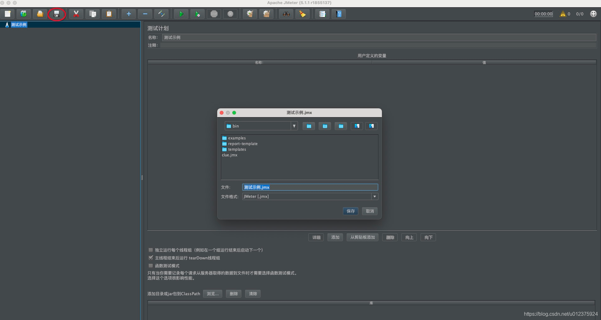Screen dimensions: 601x320
Task: Click Start no pauses icon
Action: [197, 14]
